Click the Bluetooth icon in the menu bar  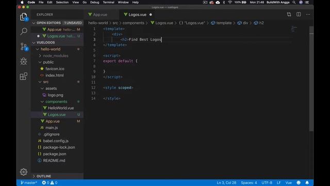(224, 2)
